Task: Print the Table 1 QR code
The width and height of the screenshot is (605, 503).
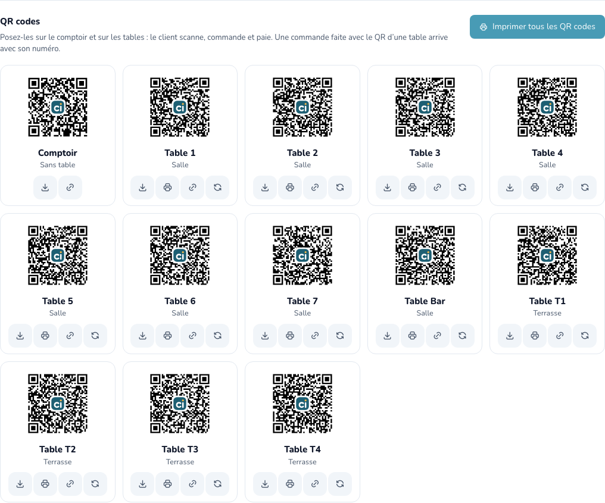Action: point(167,188)
